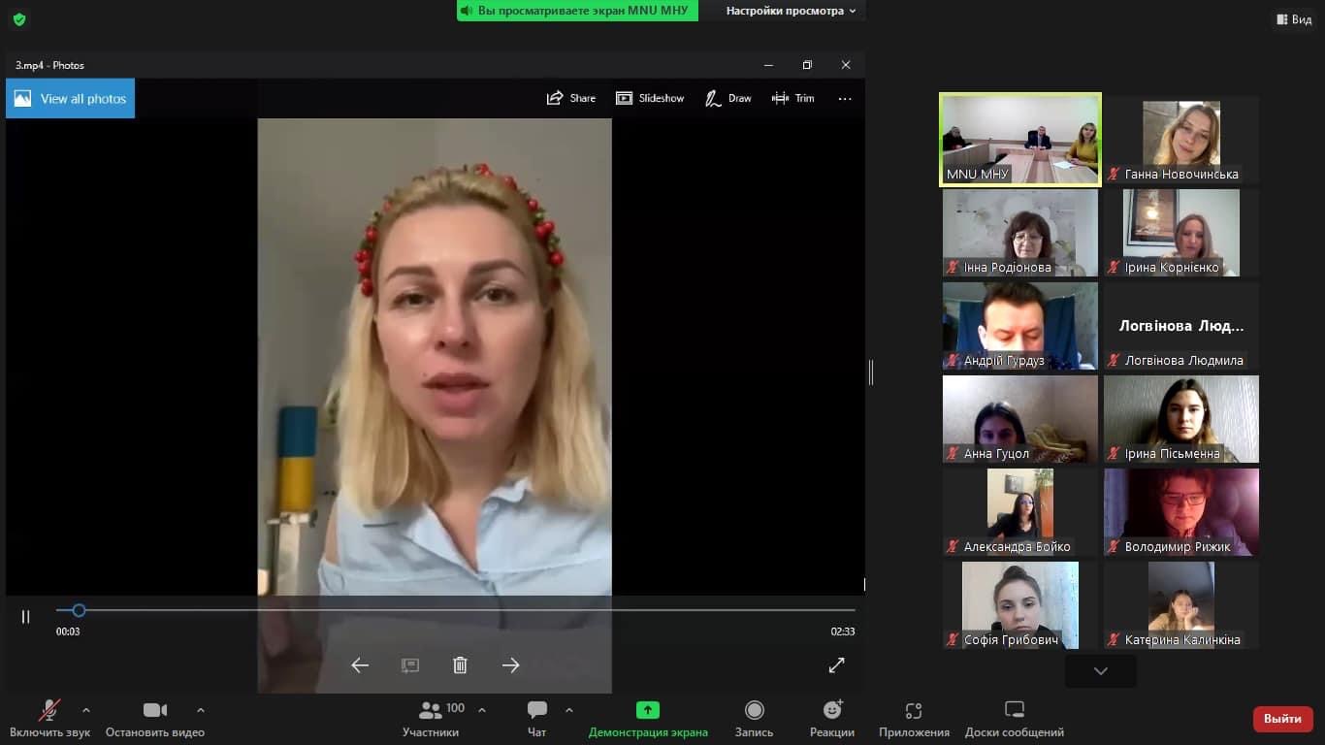Click the green Share Screen icon

[647, 710]
